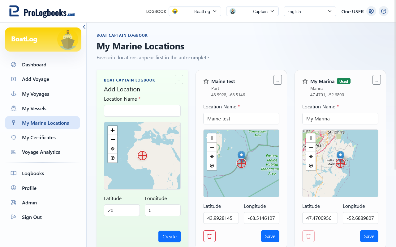Click locate-me button on Add Location map
This screenshot has height=247, width=396.
click(x=113, y=149)
